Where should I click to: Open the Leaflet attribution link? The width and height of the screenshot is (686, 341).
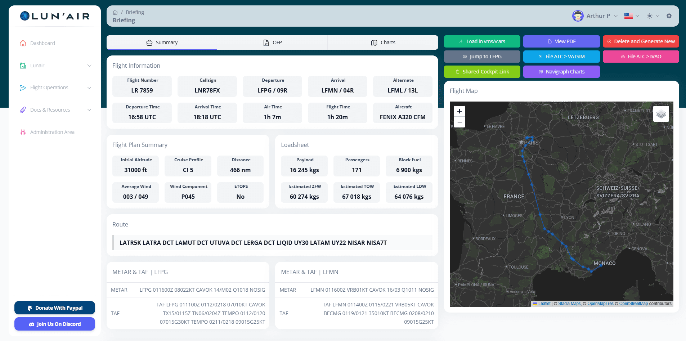(544, 304)
